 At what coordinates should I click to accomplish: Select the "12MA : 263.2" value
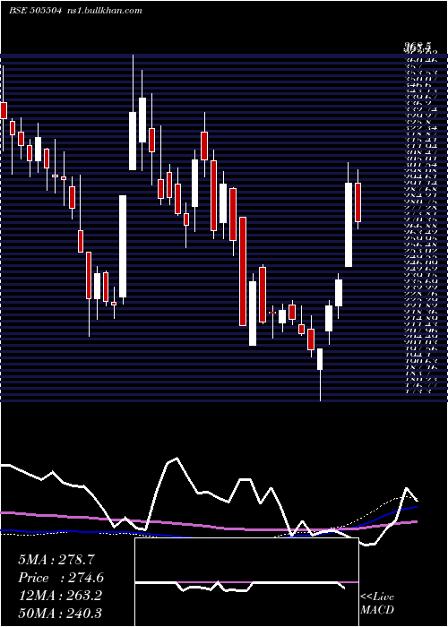60,596
